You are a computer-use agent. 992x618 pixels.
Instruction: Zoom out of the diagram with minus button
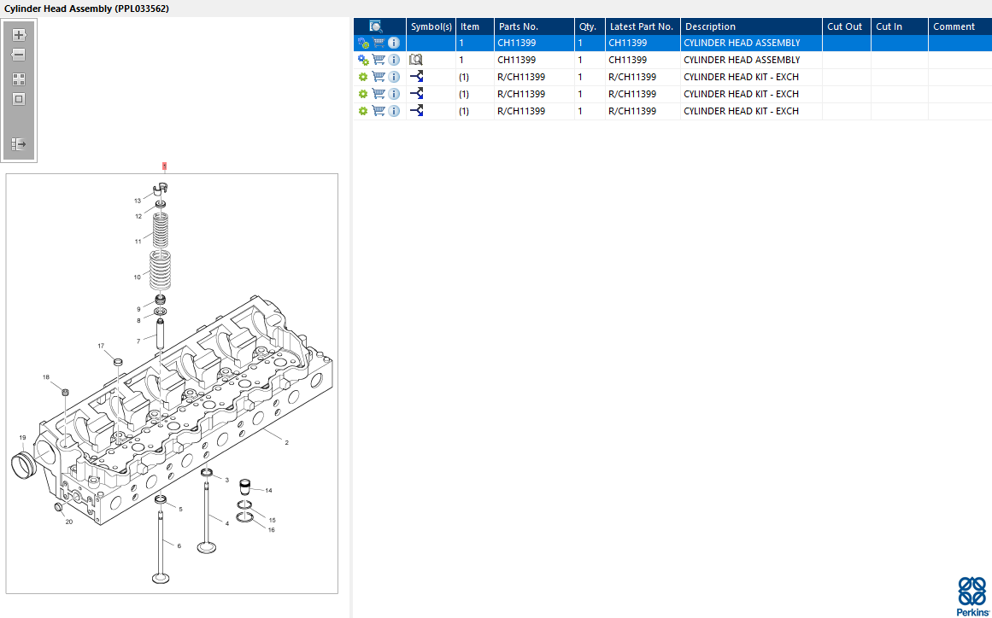coord(19,55)
